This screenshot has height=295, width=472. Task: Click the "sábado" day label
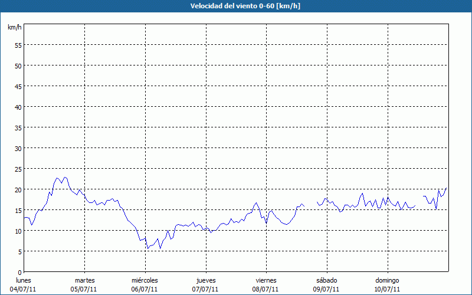[x=326, y=280]
